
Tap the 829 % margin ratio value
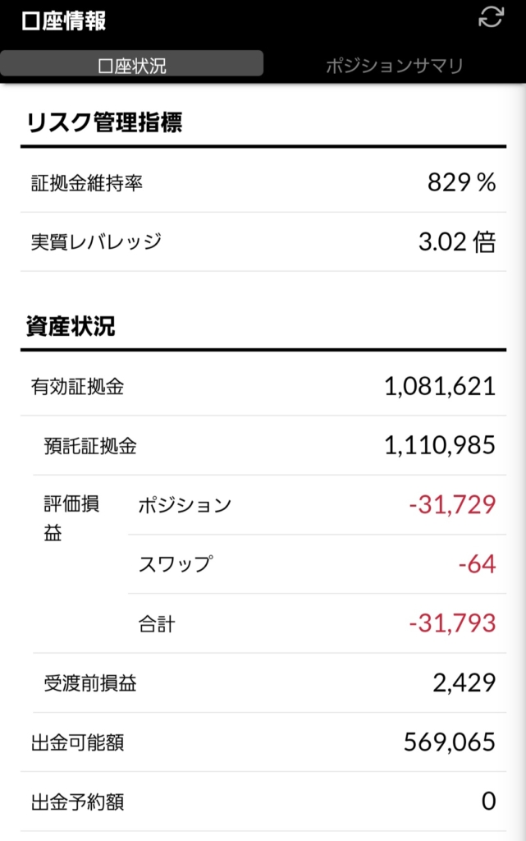[461, 182]
